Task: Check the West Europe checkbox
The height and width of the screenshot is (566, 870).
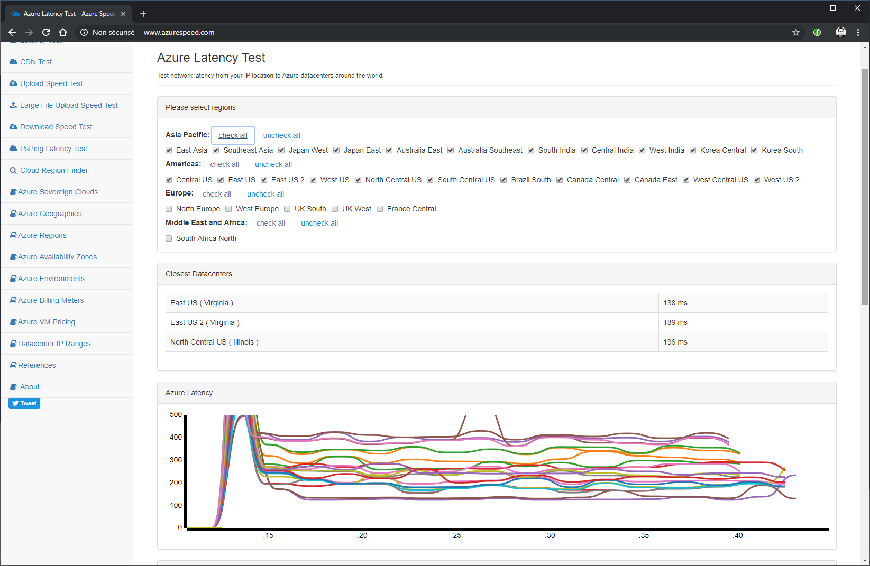Action: [x=228, y=209]
